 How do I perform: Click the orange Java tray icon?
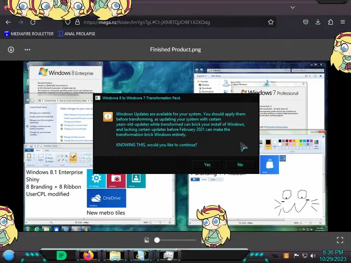(286, 255)
